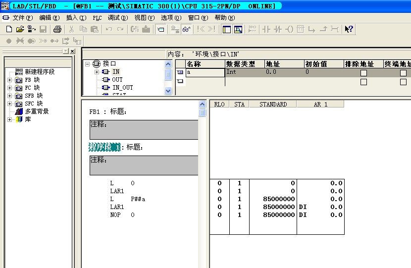Toggle the exclude address checkbox for row a

click(x=363, y=73)
